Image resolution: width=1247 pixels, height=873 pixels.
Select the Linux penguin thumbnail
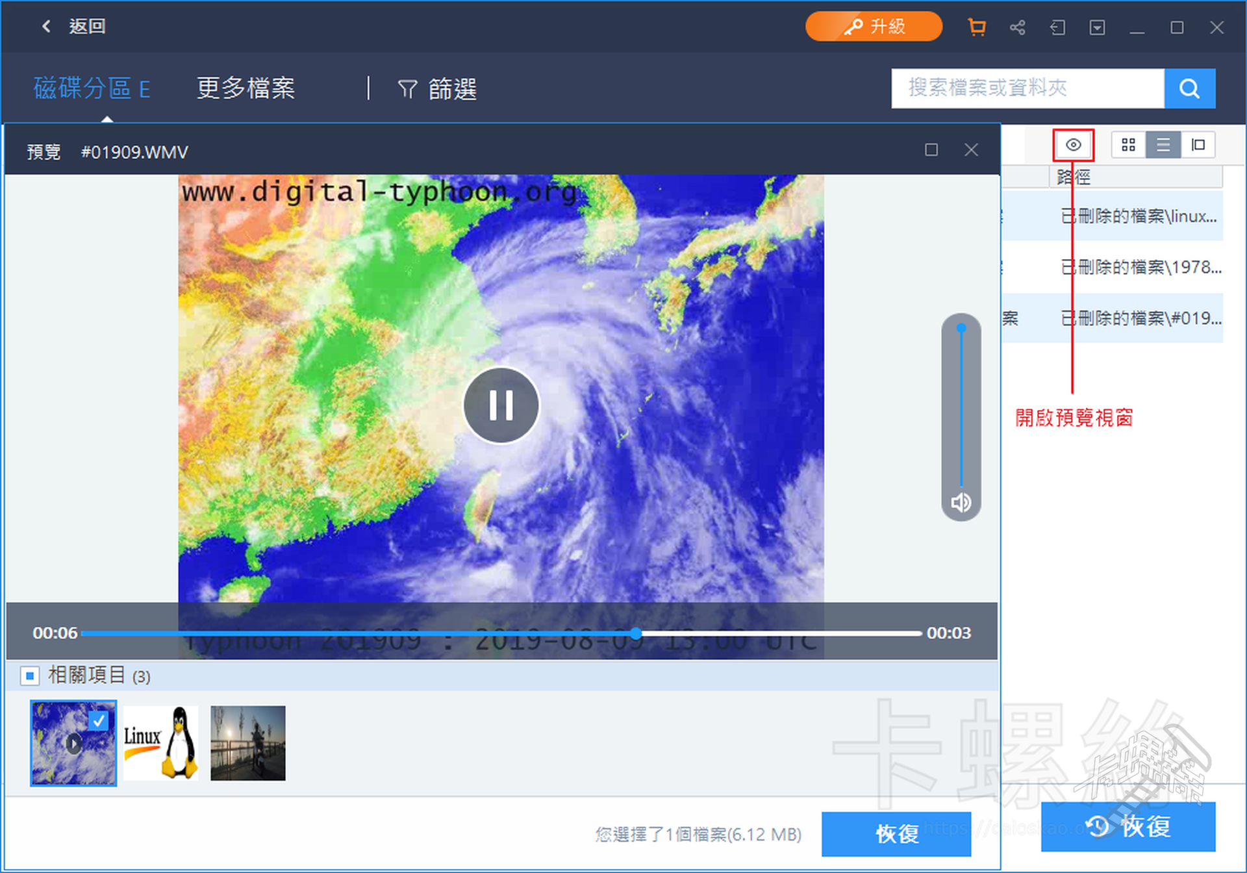tap(161, 743)
